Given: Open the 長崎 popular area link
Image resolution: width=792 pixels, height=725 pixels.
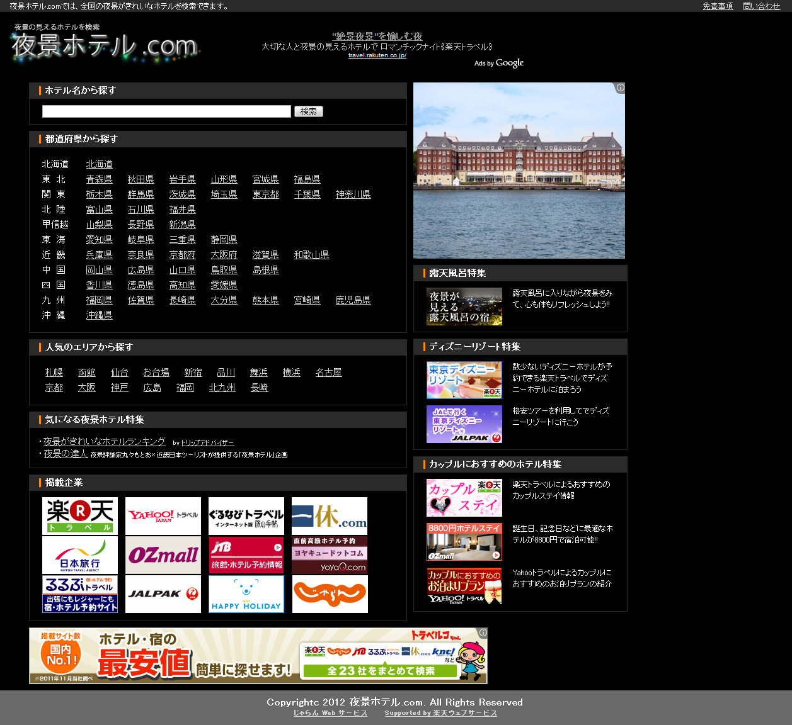Looking at the screenshot, I should pos(260,388).
